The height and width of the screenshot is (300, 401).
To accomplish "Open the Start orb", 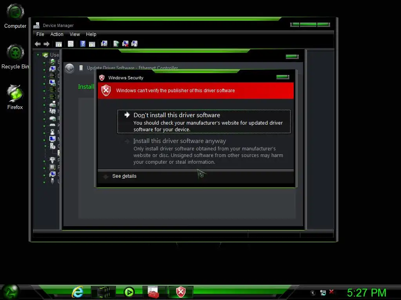I will coord(10,292).
